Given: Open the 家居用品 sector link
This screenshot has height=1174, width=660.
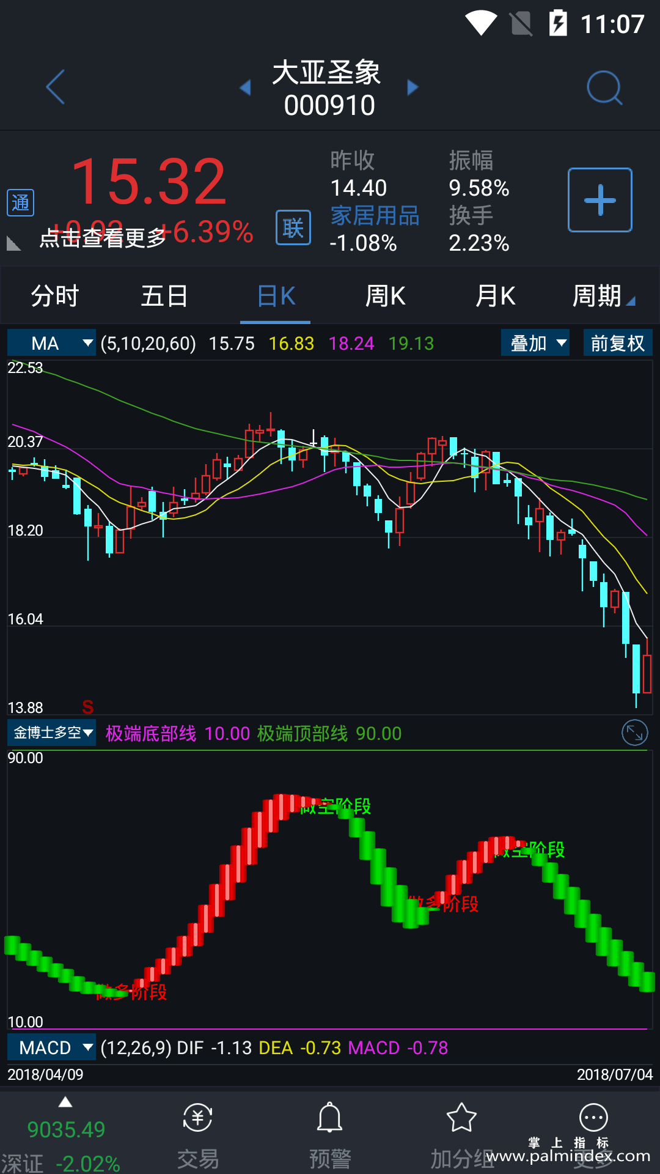Looking at the screenshot, I should [x=375, y=216].
